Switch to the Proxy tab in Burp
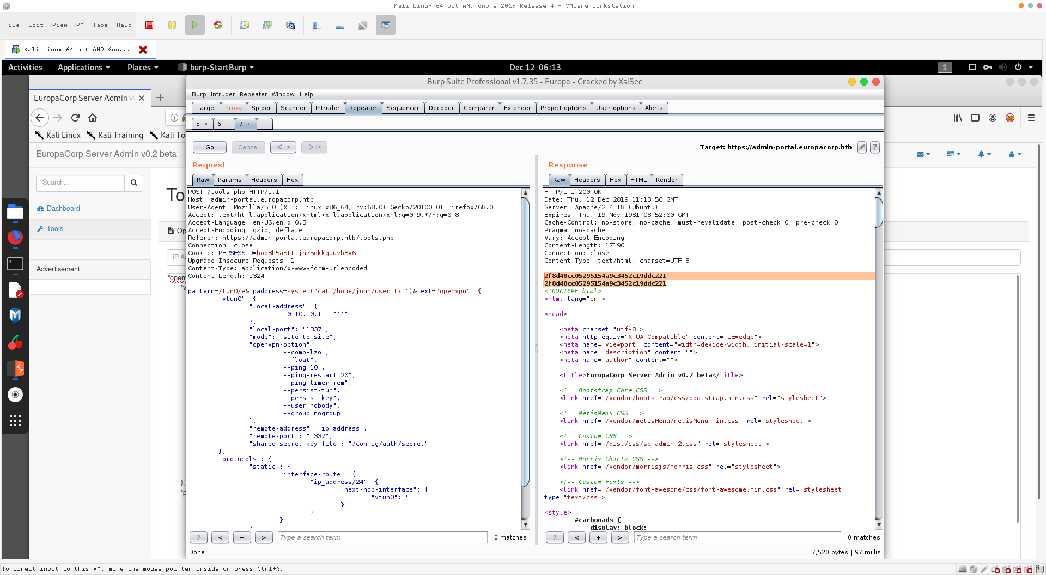The width and height of the screenshot is (1046, 575). point(233,108)
